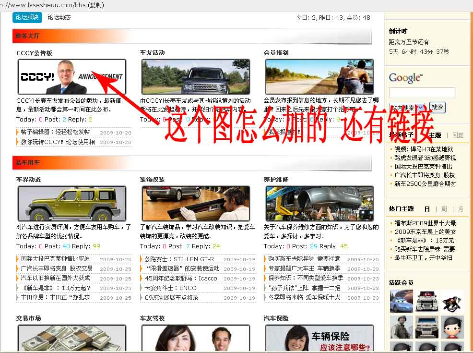View the black dragon member avatar
473x353 pixels.
[x=452, y=301]
